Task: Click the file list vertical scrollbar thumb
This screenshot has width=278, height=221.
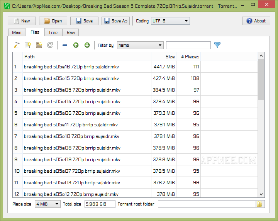Action: pyautogui.click(x=261, y=80)
